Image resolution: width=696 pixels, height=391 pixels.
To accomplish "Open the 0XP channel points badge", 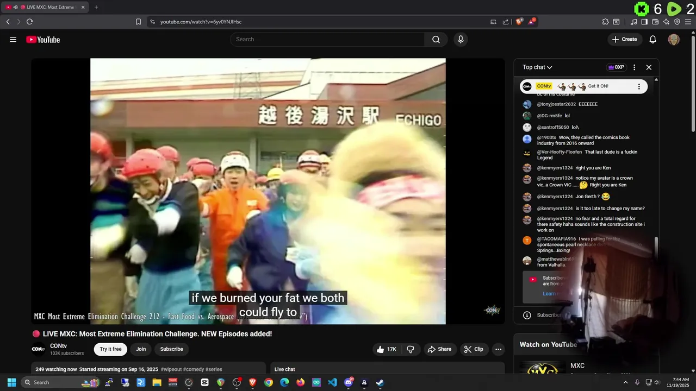I will [616, 67].
